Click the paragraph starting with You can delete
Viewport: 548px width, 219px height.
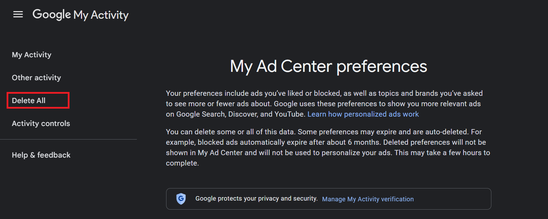click(x=328, y=148)
